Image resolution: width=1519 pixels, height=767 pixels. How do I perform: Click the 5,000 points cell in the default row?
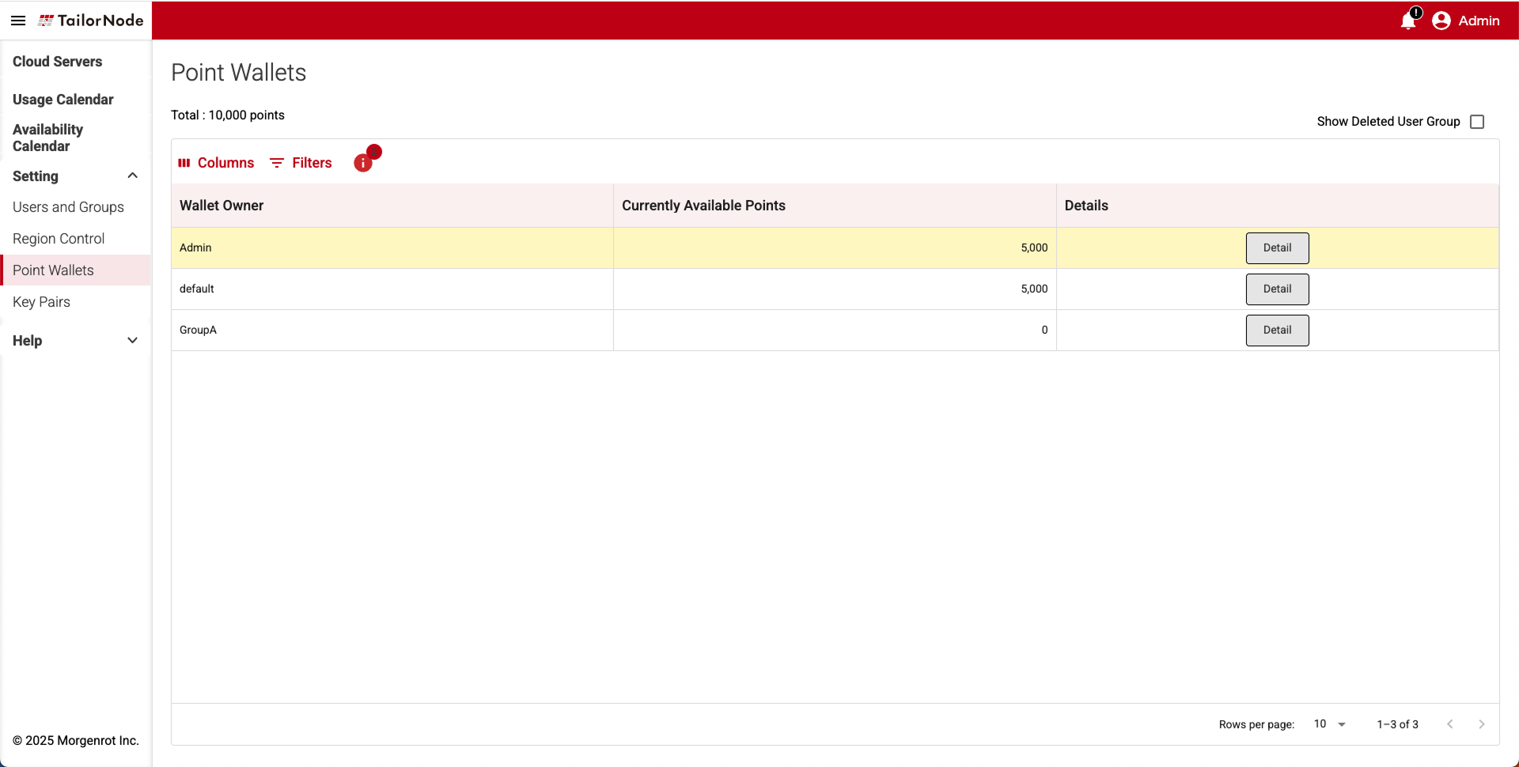[835, 289]
